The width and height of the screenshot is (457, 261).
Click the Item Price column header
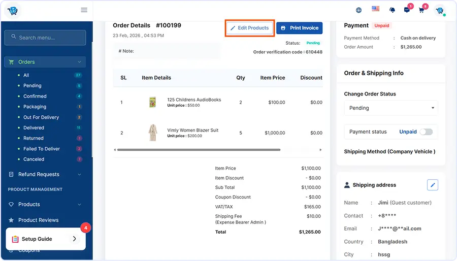273,78
